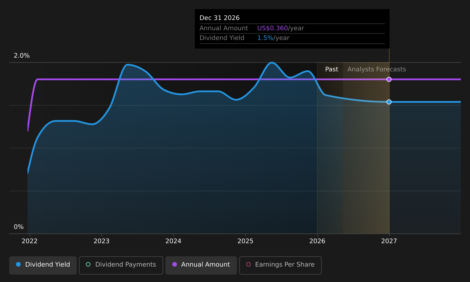Enable the Dividend Payments series
The width and height of the screenshot is (470, 282).
(x=121, y=265)
